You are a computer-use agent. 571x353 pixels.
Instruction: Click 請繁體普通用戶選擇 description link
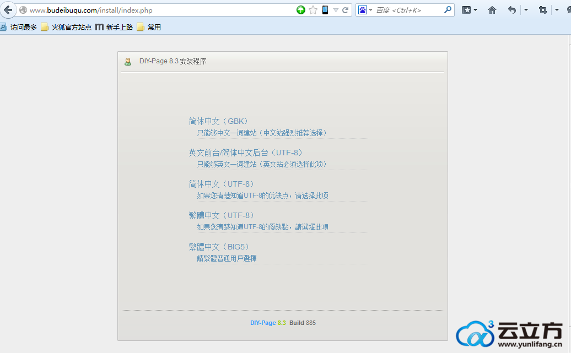point(227,258)
